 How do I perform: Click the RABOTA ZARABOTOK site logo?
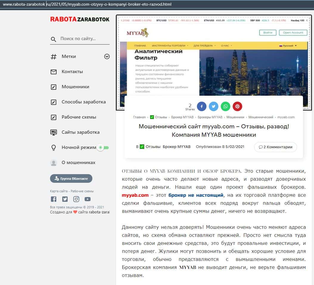(80, 19)
